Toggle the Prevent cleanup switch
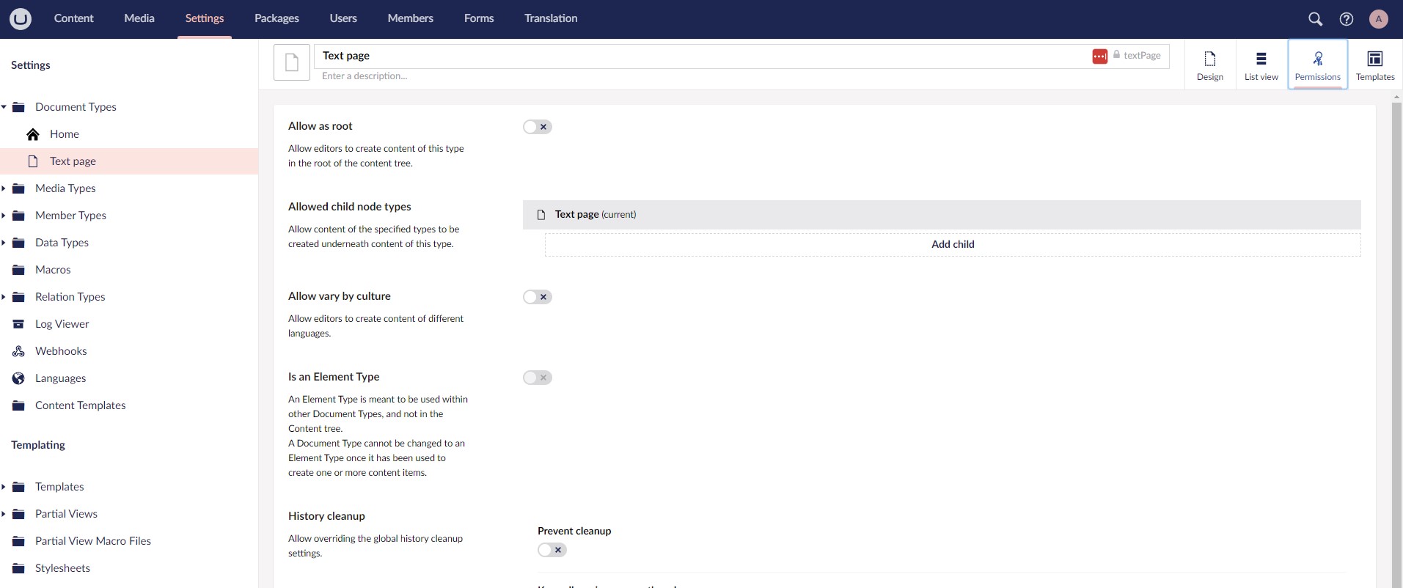Image resolution: width=1403 pixels, height=588 pixels. click(x=552, y=550)
